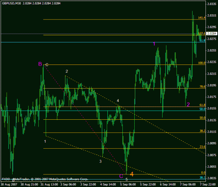Select the magenta 1 wave label

154,44
